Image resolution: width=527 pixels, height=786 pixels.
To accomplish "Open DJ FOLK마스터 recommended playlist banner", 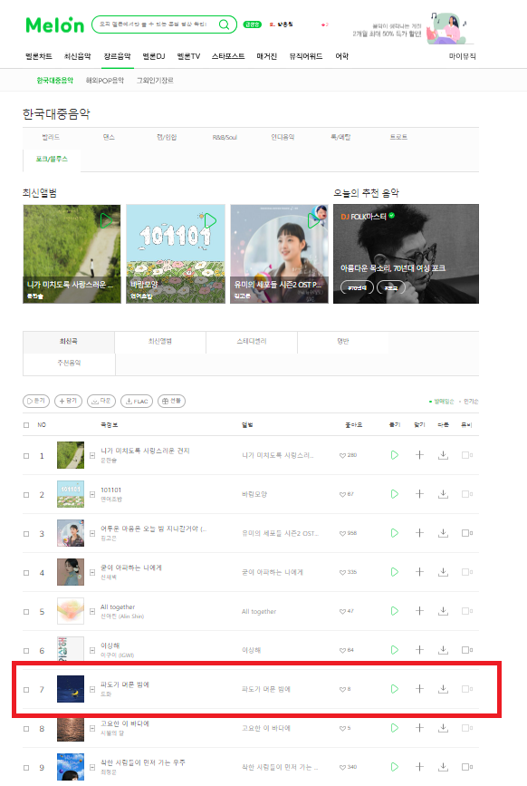I will 406,254.
